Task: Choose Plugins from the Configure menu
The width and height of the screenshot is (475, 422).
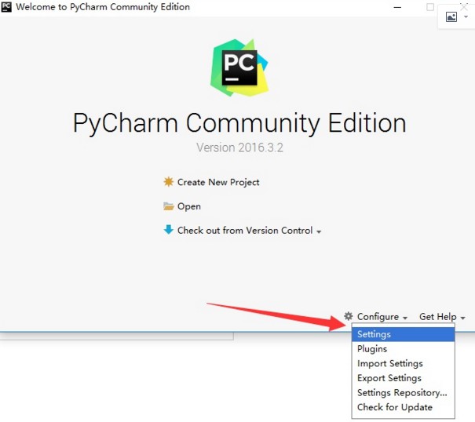Action: (x=404, y=349)
